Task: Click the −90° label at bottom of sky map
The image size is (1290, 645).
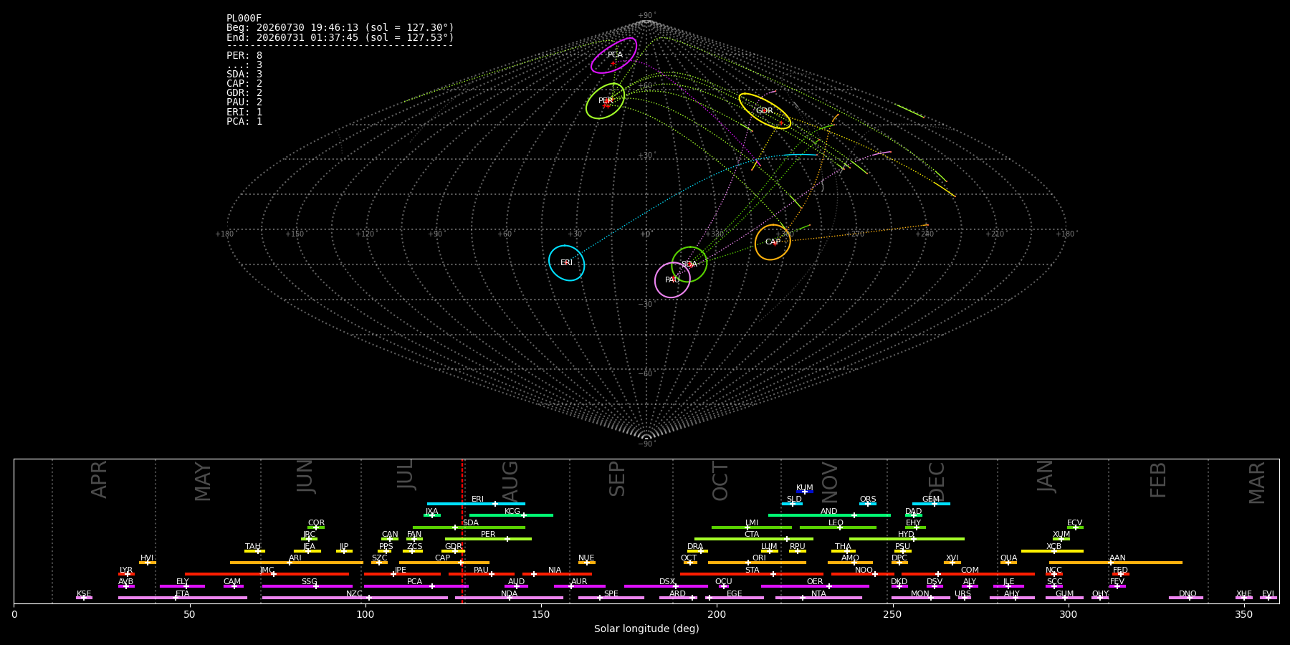Action: coord(646,444)
